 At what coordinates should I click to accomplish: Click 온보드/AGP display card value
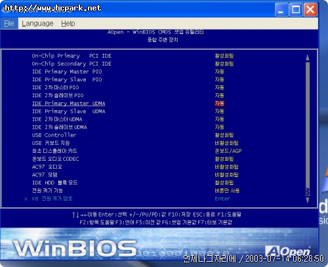[x=228, y=151]
